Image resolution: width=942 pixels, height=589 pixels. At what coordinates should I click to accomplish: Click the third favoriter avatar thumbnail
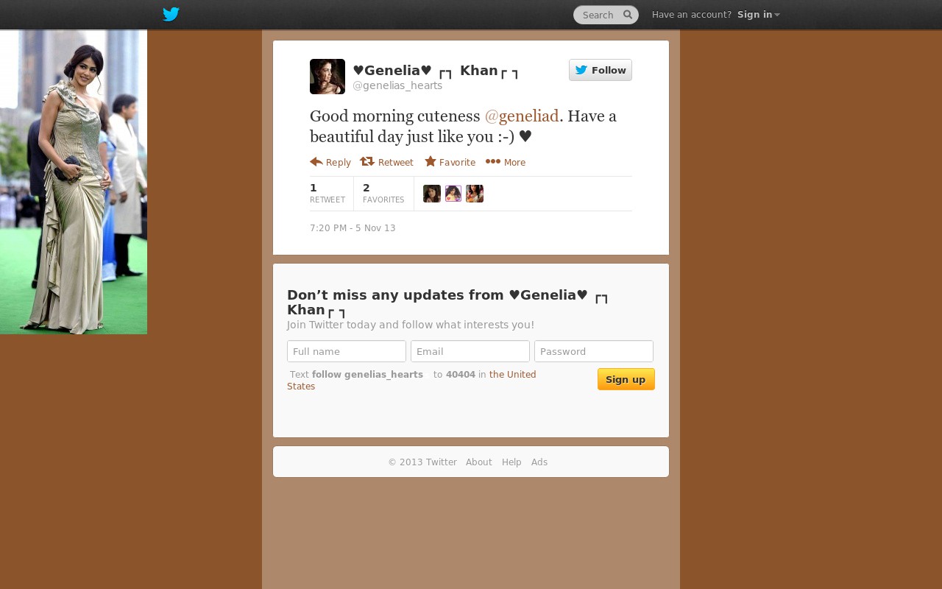coord(475,194)
